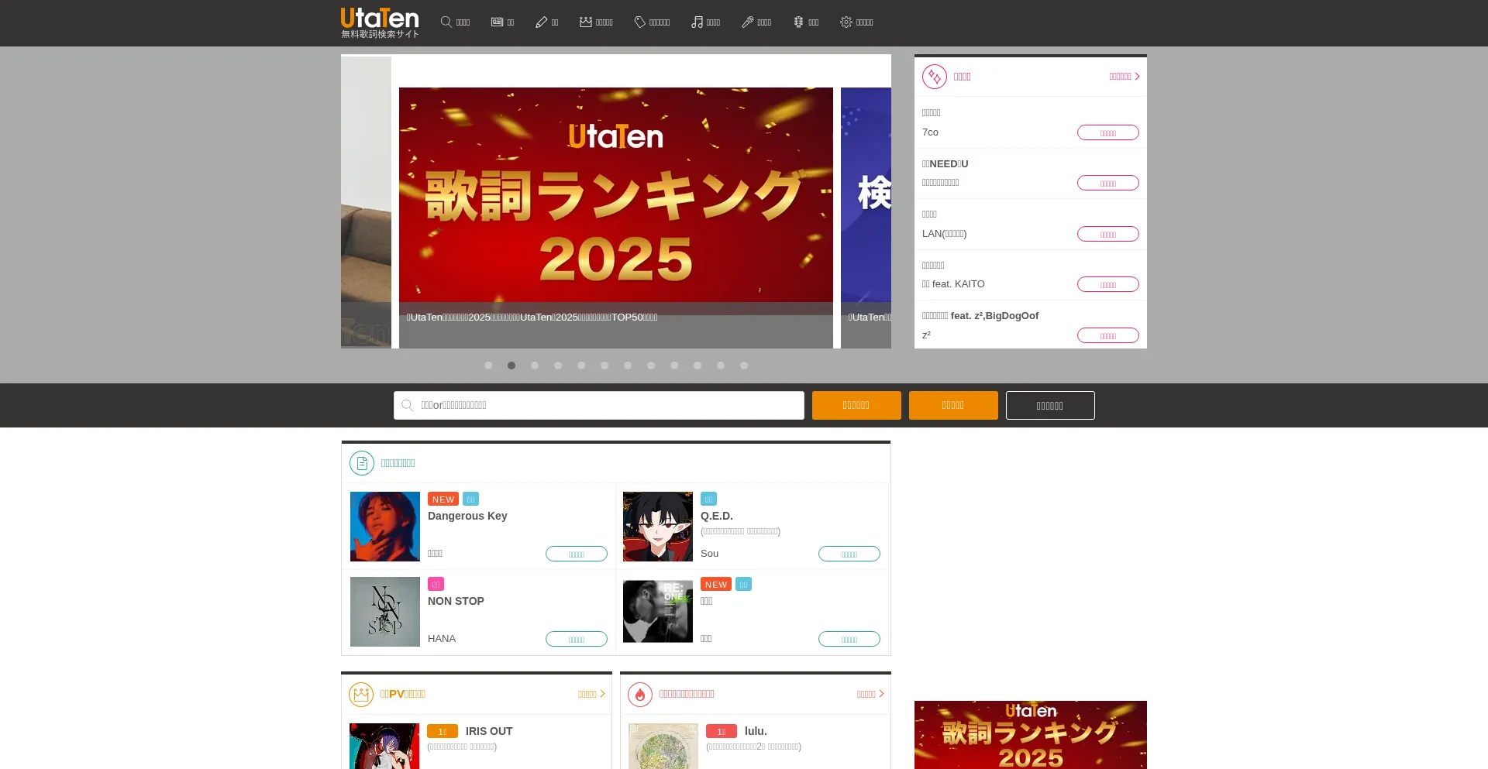Click the gear icon at the navigation's right end
The image size is (1488, 769).
pyautogui.click(x=846, y=22)
